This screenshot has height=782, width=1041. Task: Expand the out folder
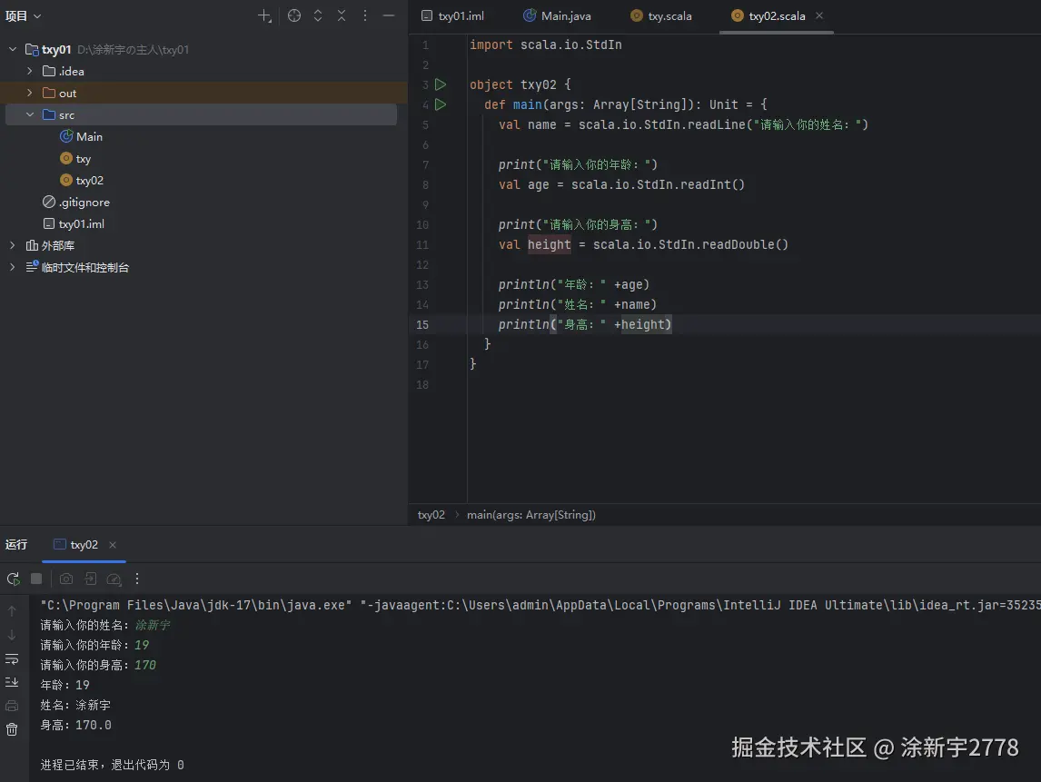pyautogui.click(x=30, y=93)
